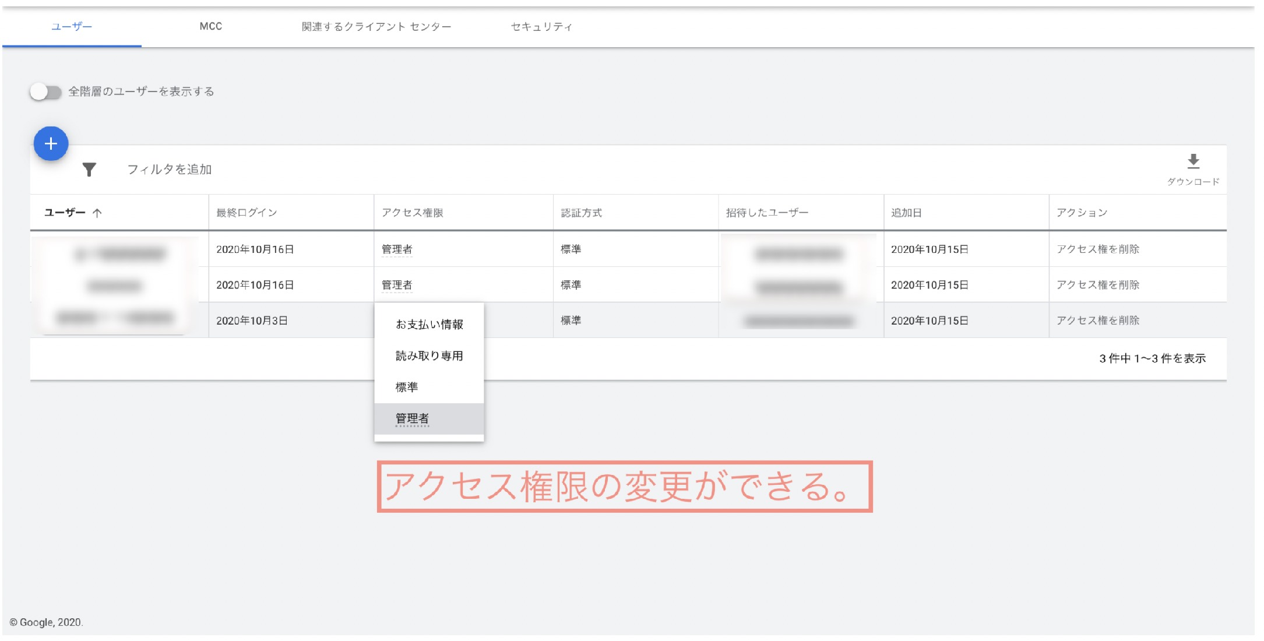Viewport: 1264px width, 641px height.
Task: Click the フィルタを追加 input field
Action: (170, 170)
